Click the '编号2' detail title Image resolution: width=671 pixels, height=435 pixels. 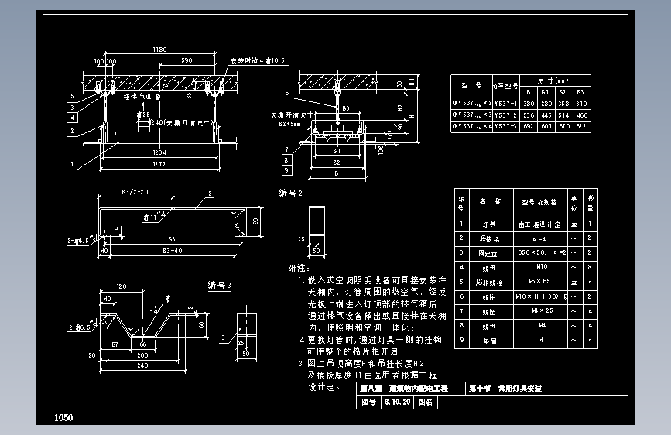(x=290, y=194)
